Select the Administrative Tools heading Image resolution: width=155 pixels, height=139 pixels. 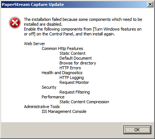[x=42, y=107]
